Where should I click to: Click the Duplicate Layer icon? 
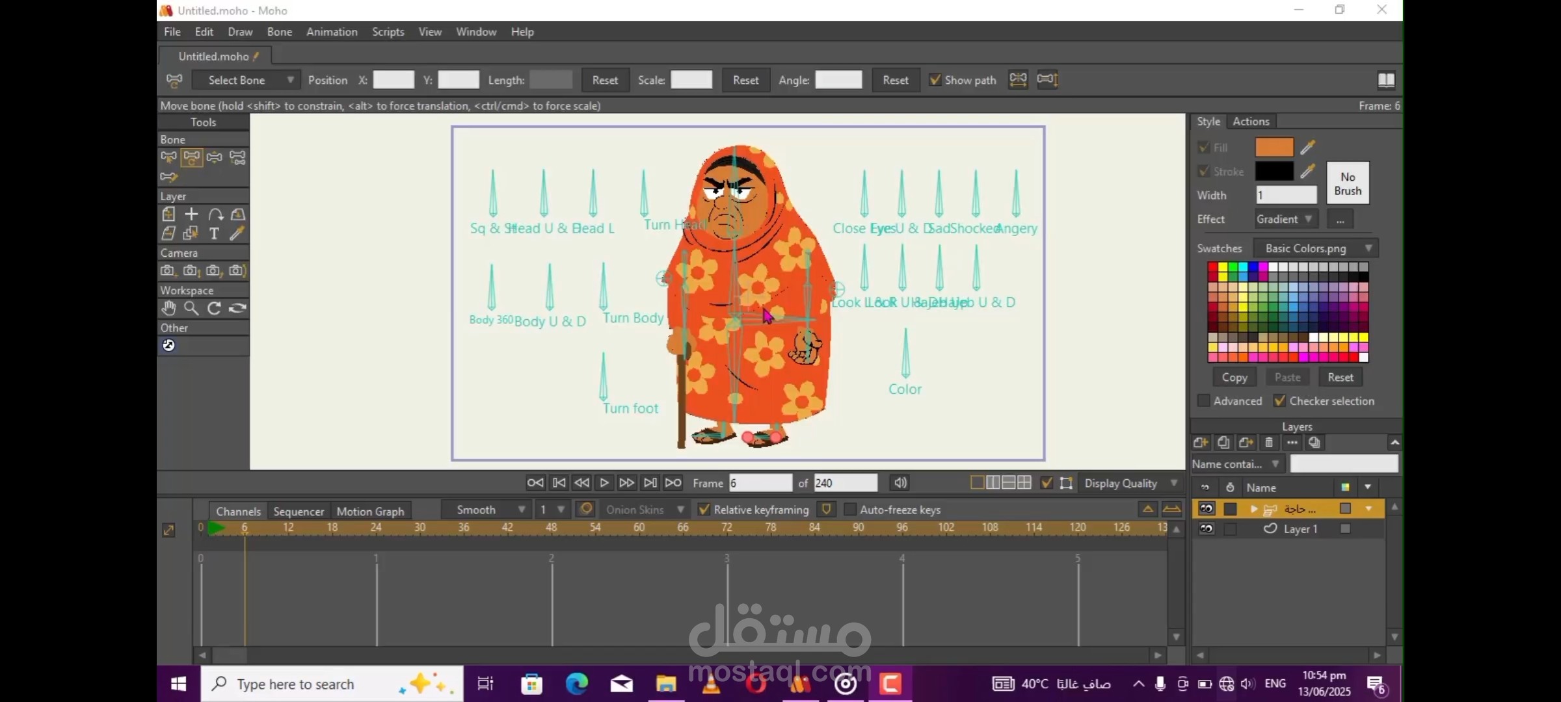pyautogui.click(x=1223, y=443)
